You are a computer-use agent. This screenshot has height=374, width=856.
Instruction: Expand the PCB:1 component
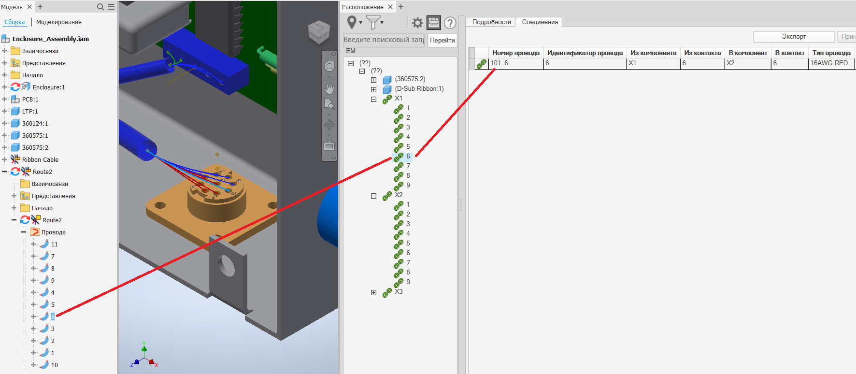4,99
